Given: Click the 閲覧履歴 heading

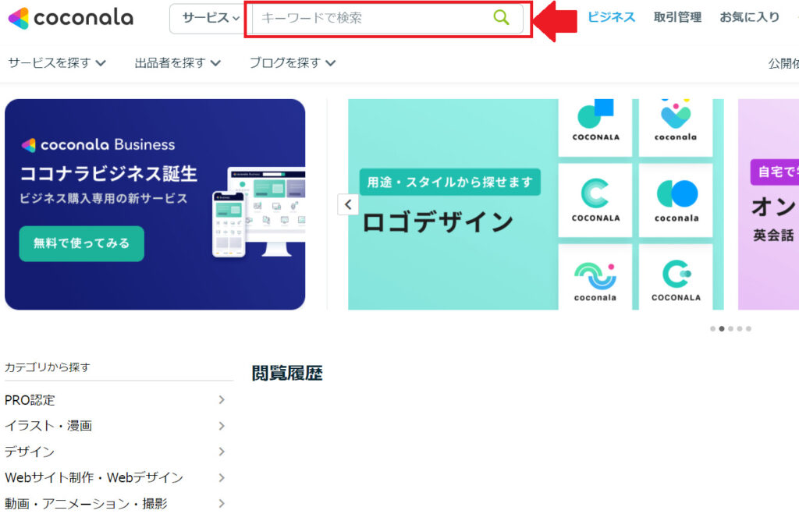Looking at the screenshot, I should tap(287, 374).
